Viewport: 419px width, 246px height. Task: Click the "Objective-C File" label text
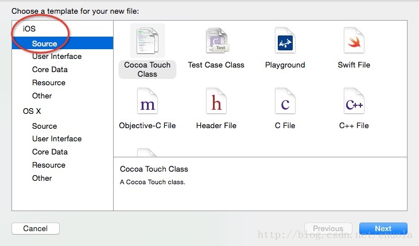click(148, 125)
